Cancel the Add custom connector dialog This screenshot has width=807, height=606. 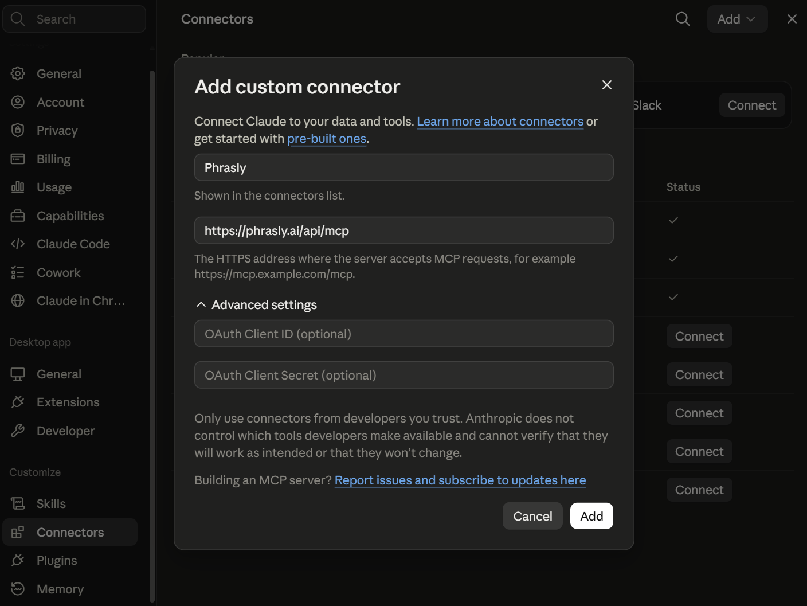532,516
